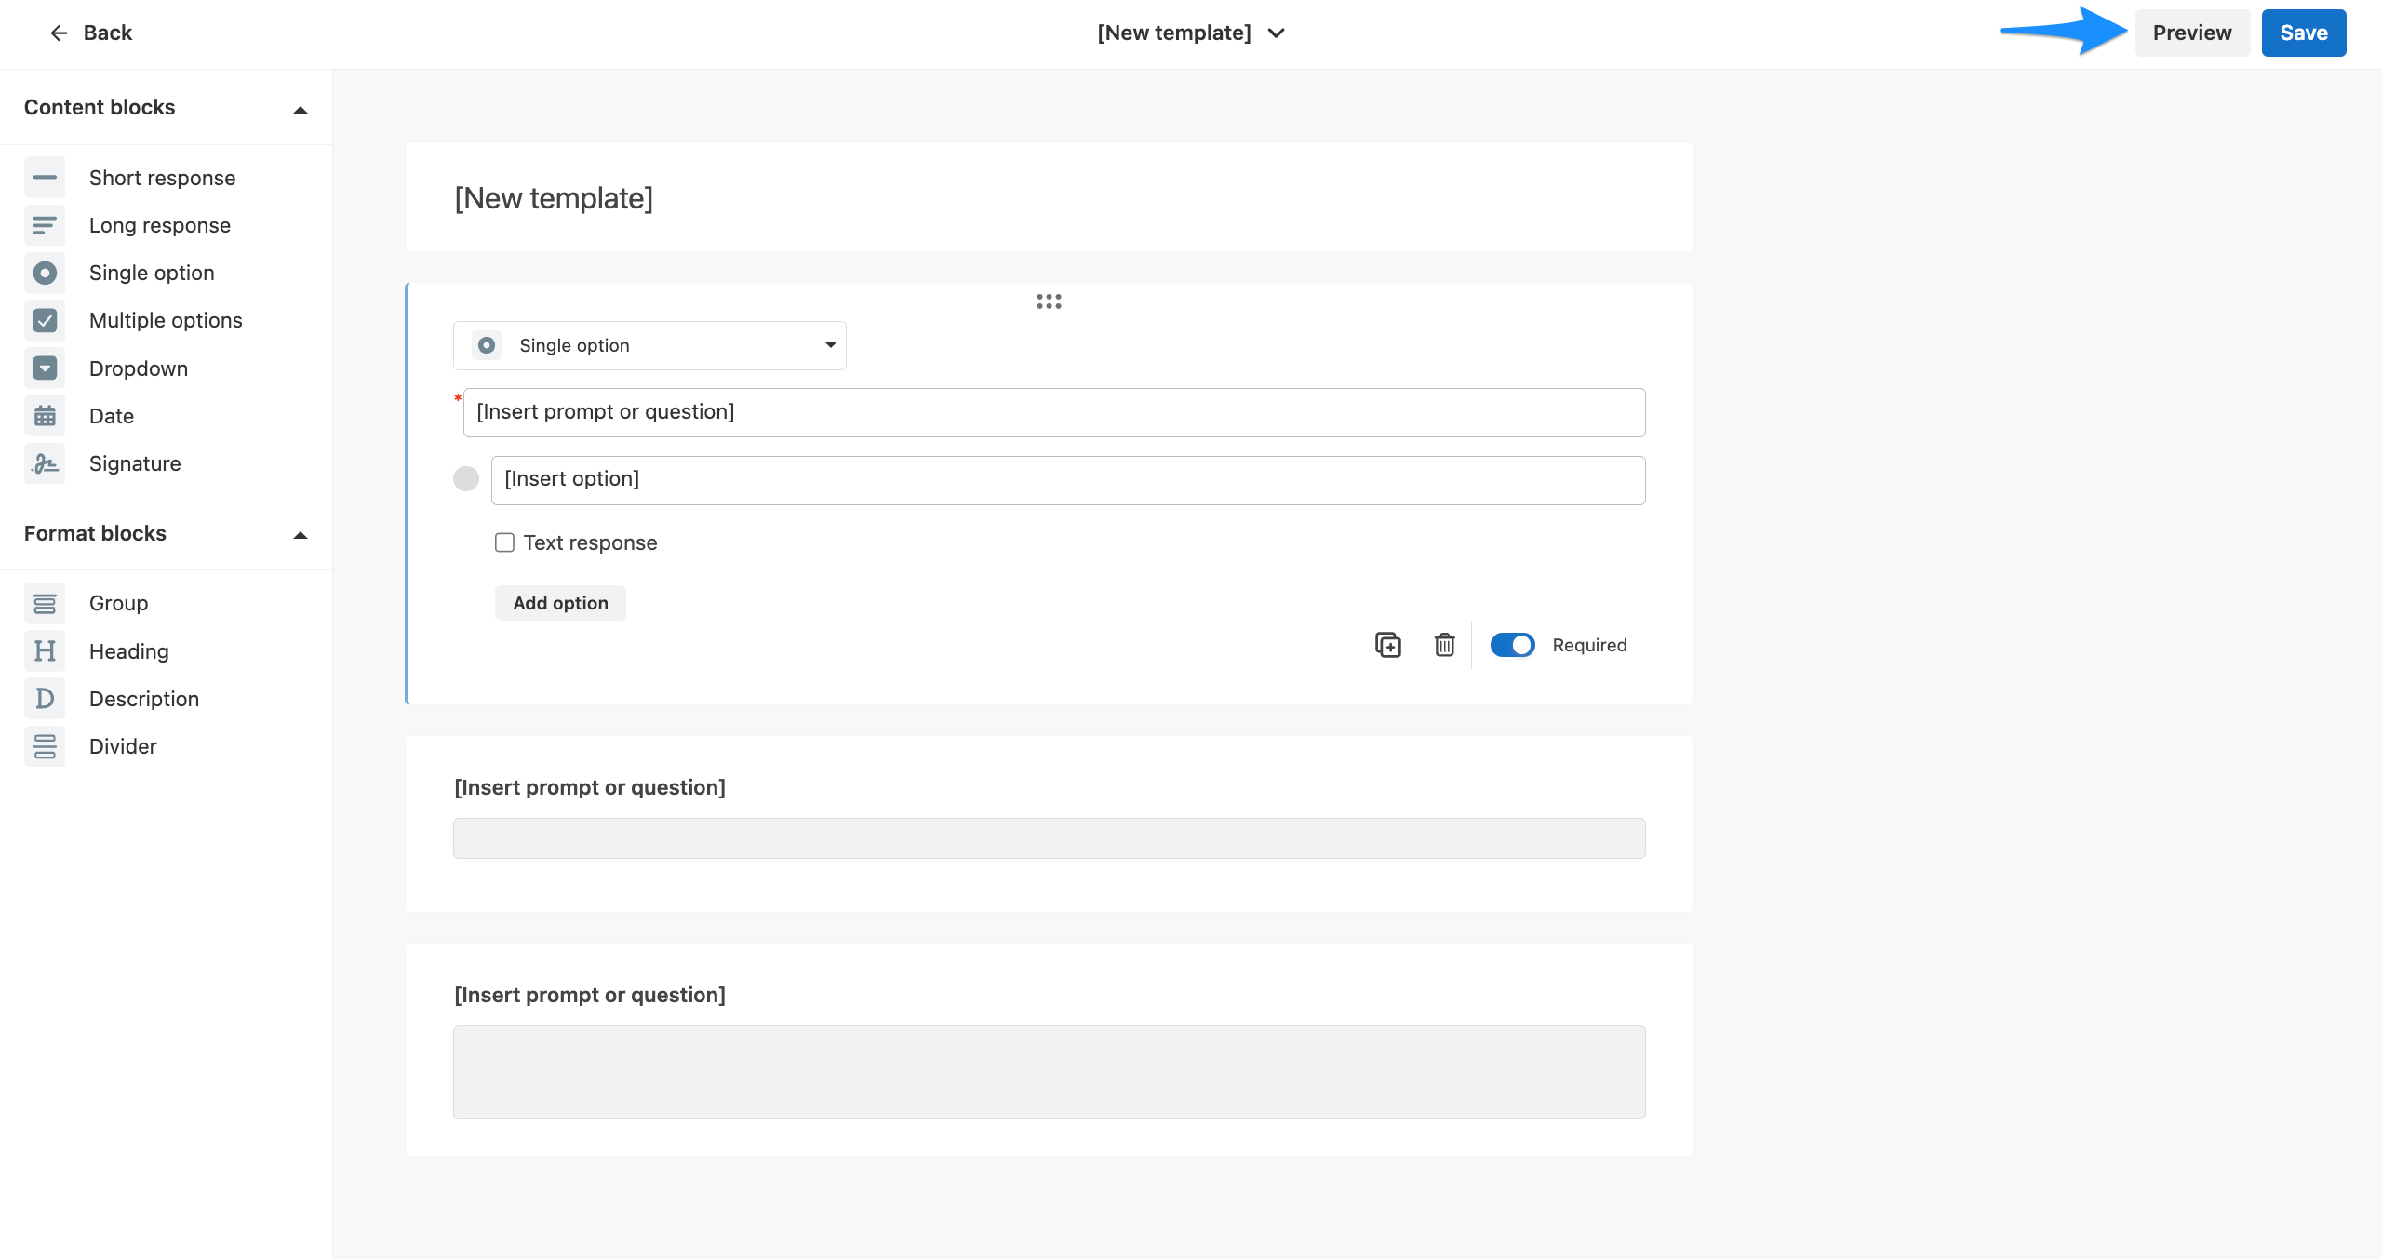Check the Text response checkbox
Image resolution: width=2382 pixels, height=1259 pixels.
click(x=504, y=542)
